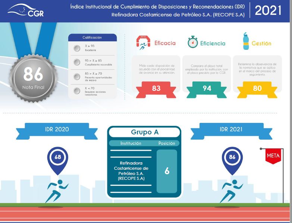Viewport: 292px width, 223px height.
Task: Click the IDR 2020 ribbon banner
Action: pyautogui.click(x=56, y=130)
